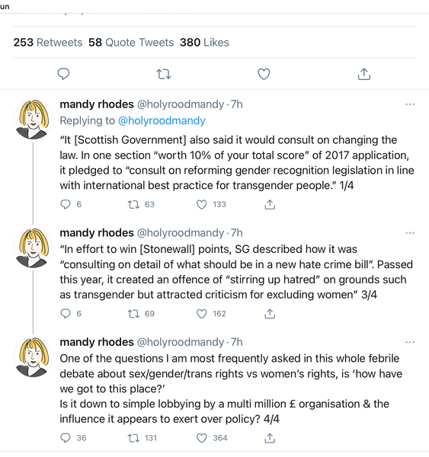This screenshot has height=457, width=429.
Task: Retweet the main tweet
Action: (164, 75)
